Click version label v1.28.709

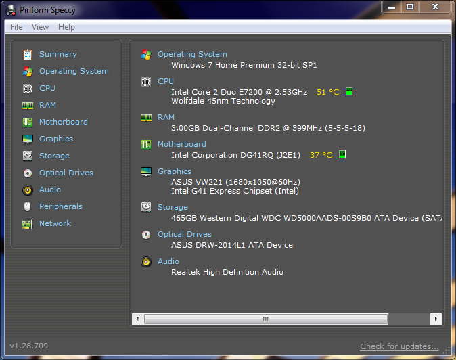click(29, 346)
